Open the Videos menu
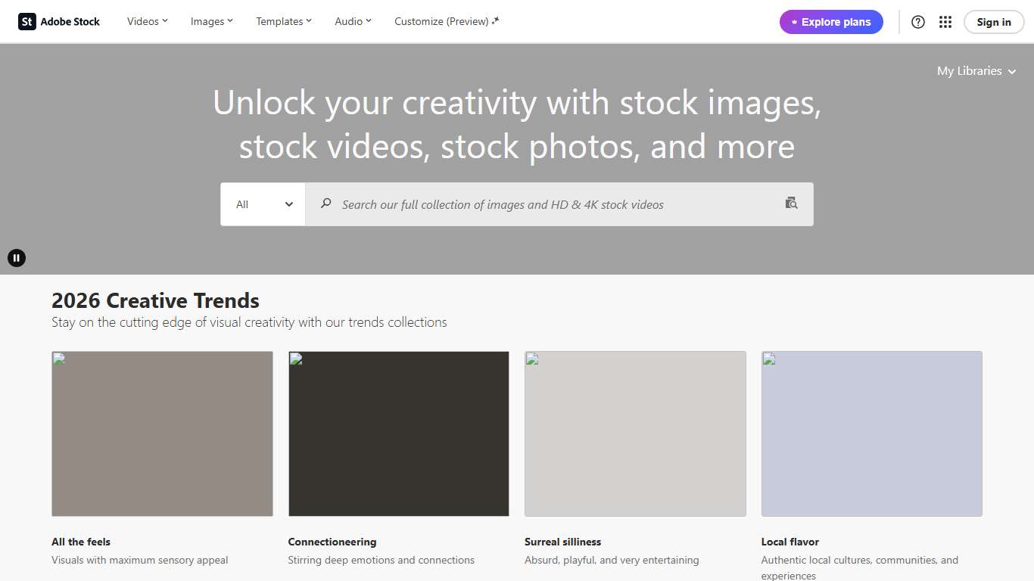This screenshot has height=581, width=1034. pyautogui.click(x=147, y=21)
